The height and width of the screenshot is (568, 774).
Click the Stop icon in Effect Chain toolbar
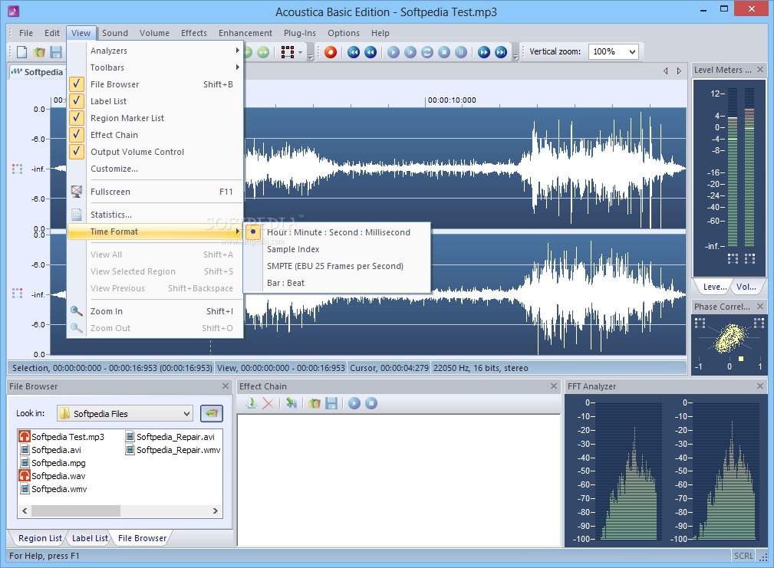(x=371, y=403)
